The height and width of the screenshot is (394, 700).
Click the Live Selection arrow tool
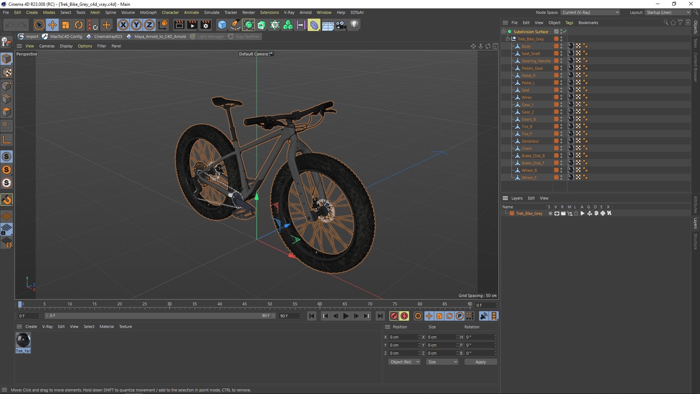(x=39, y=25)
